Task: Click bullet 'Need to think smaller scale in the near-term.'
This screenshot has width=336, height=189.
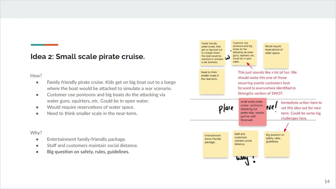Action: 92,113
